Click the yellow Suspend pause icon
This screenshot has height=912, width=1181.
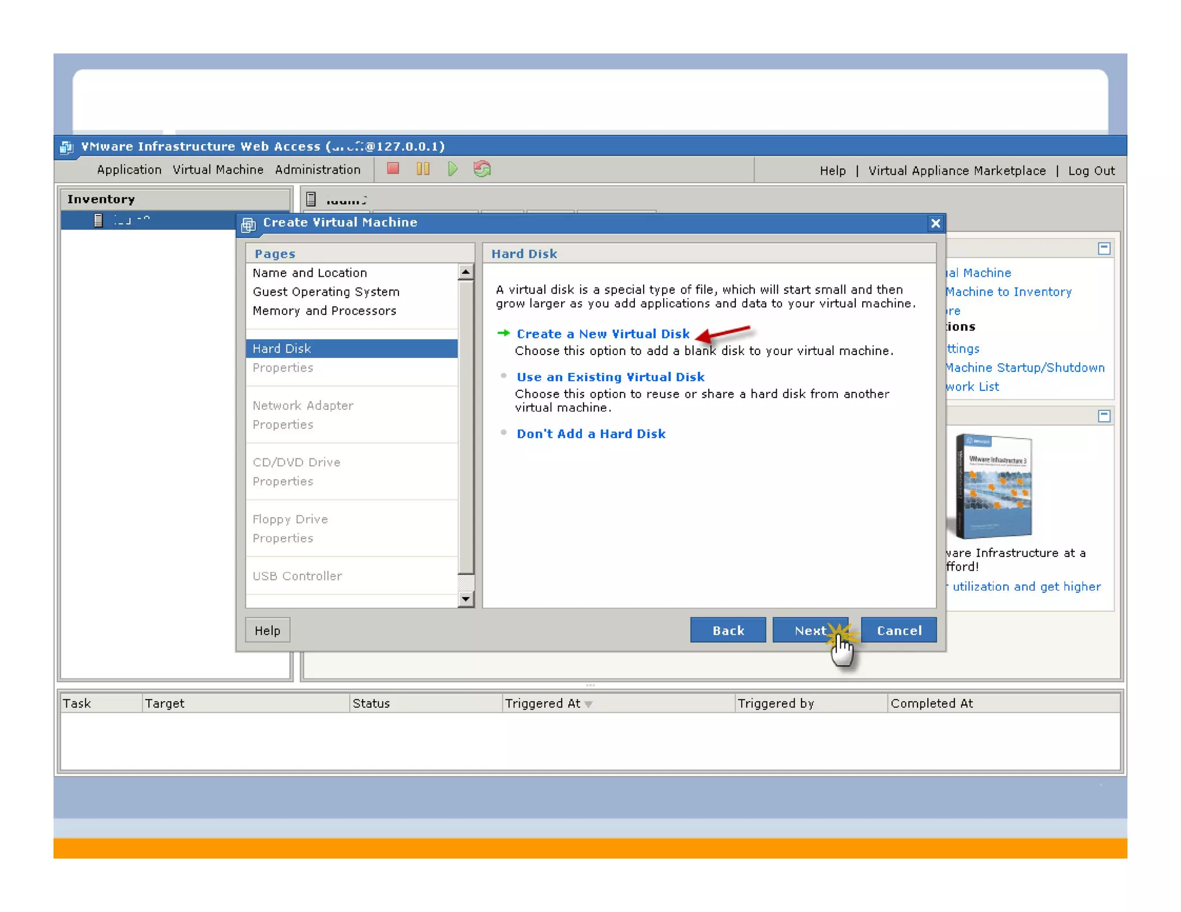(423, 169)
